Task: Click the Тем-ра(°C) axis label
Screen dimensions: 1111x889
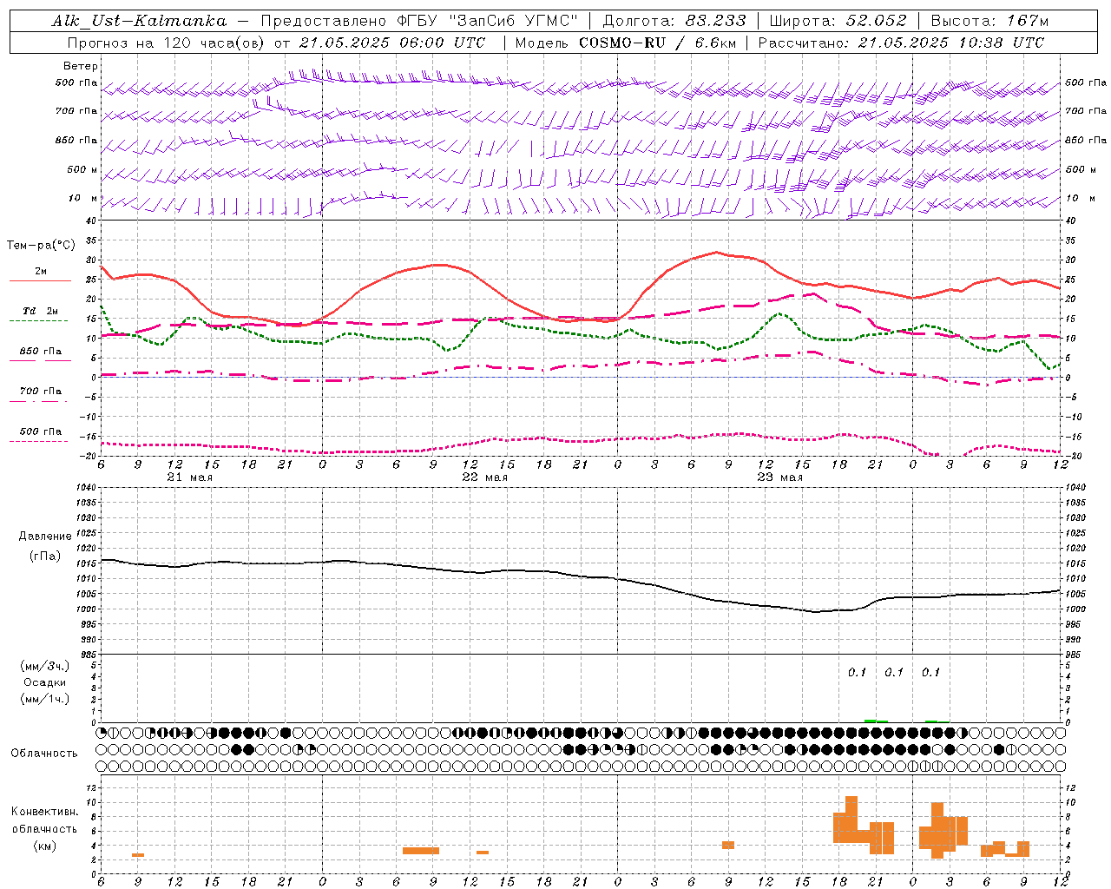Action: (x=41, y=246)
